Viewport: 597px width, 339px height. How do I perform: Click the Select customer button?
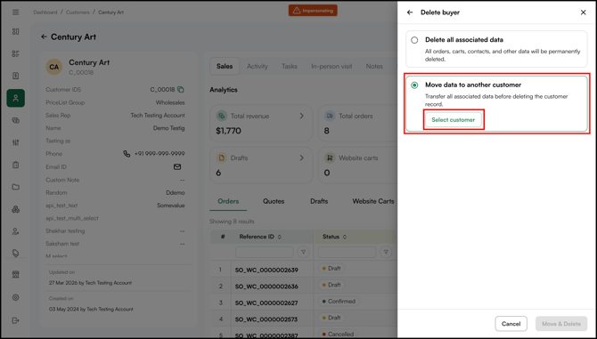point(454,120)
